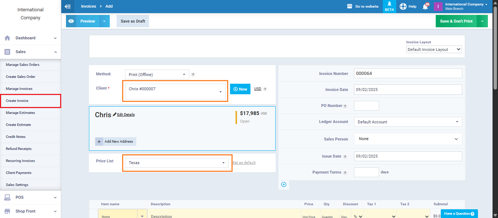Click the help icon next to PO Number
498x218 pixels.
pyautogui.click(x=345, y=106)
